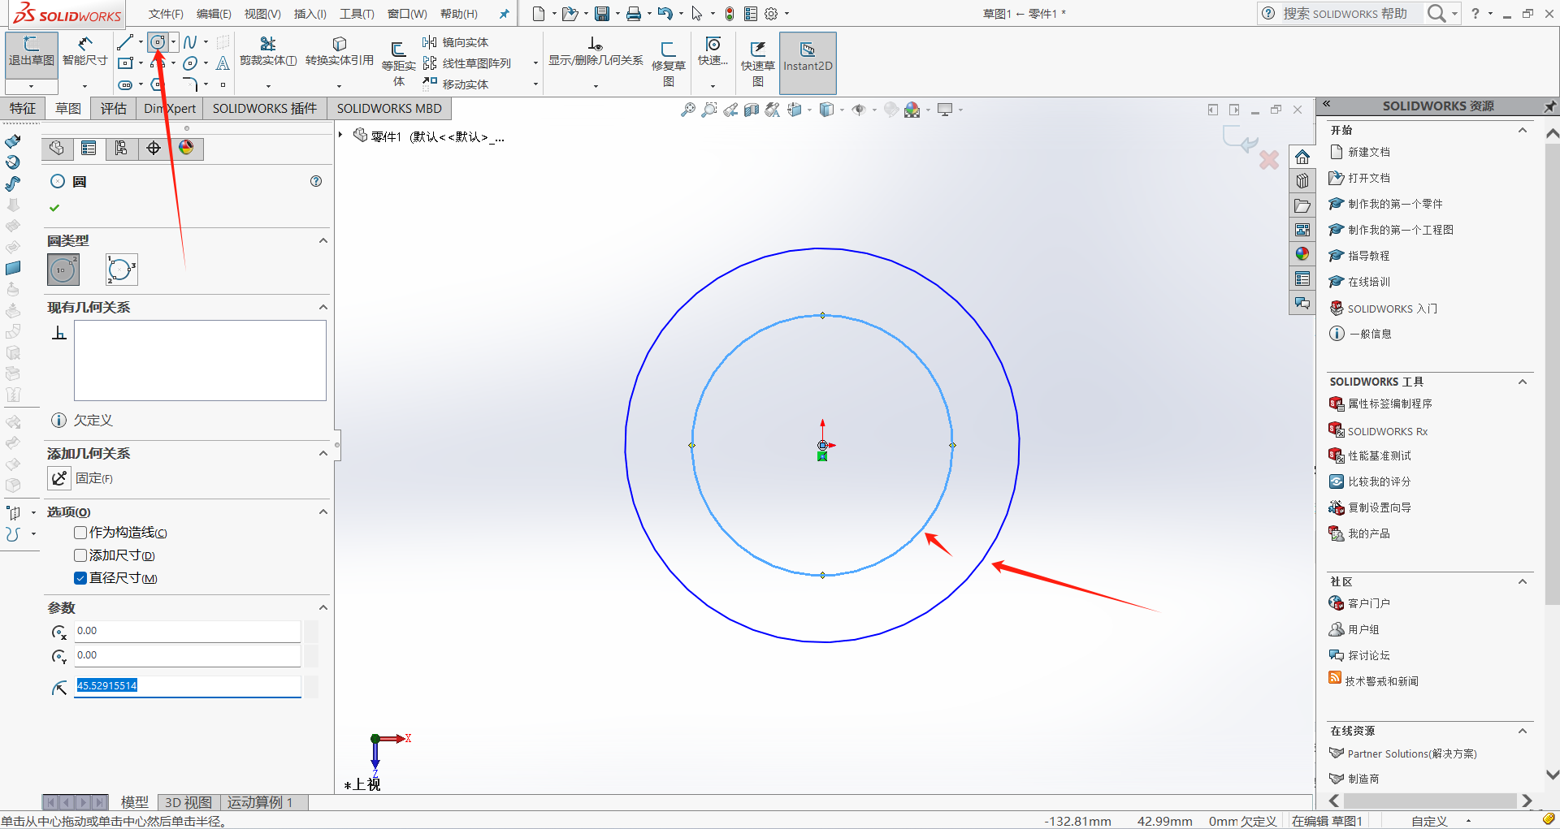Click Linear Sketch Pattern (线性草图阵列)
Viewport: 1560px width, 829px height.
[x=467, y=63]
